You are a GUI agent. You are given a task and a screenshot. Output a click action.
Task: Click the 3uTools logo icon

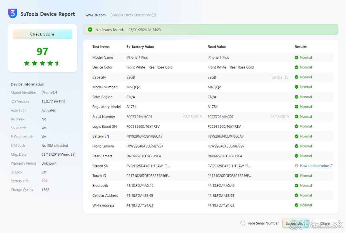click(13, 14)
